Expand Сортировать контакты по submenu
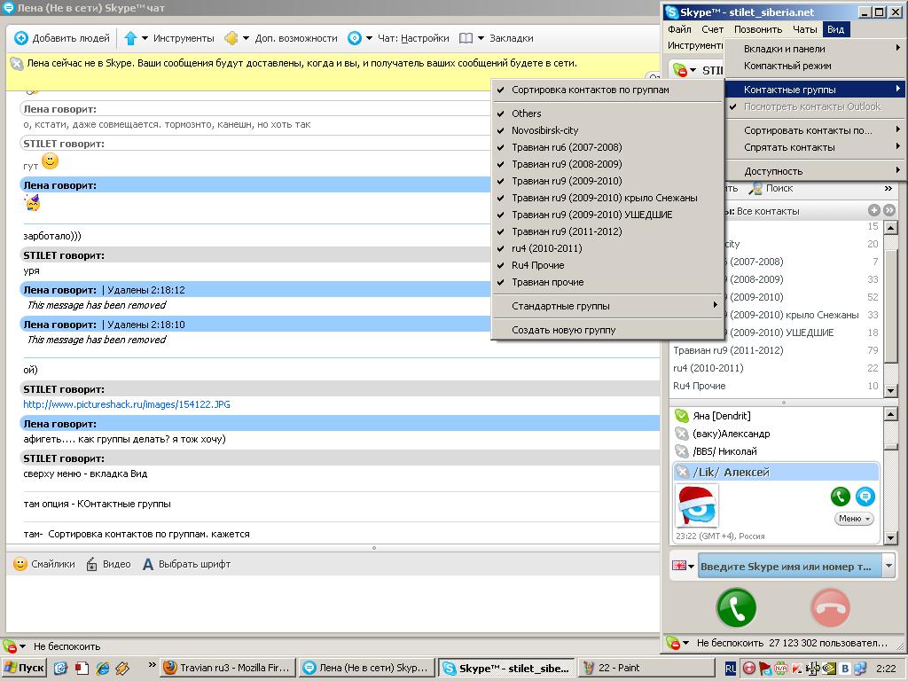The height and width of the screenshot is (681, 908). point(816,130)
